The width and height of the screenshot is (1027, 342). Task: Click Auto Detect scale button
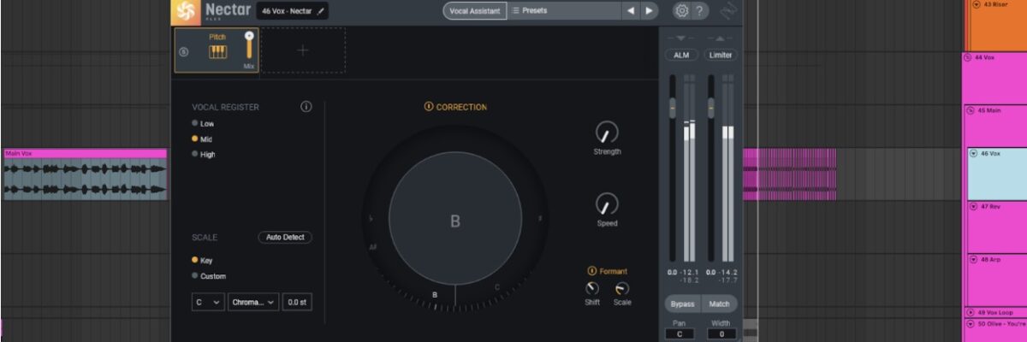pos(285,237)
